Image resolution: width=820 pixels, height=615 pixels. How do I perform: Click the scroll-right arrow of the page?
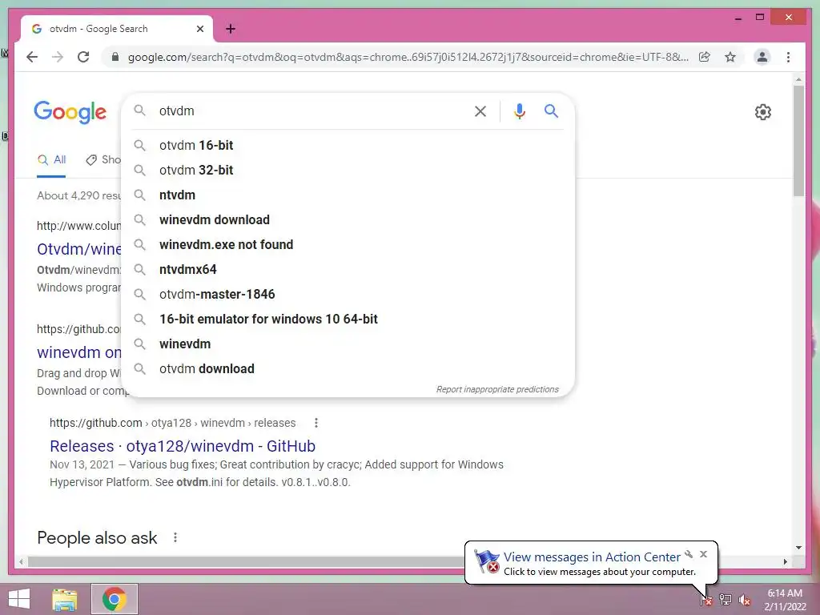tap(785, 561)
